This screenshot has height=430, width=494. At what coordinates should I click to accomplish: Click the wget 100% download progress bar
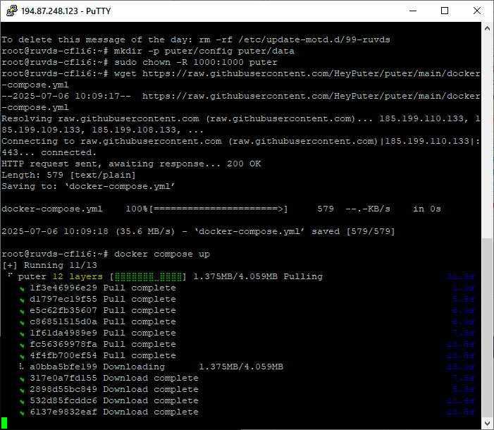[x=218, y=209]
